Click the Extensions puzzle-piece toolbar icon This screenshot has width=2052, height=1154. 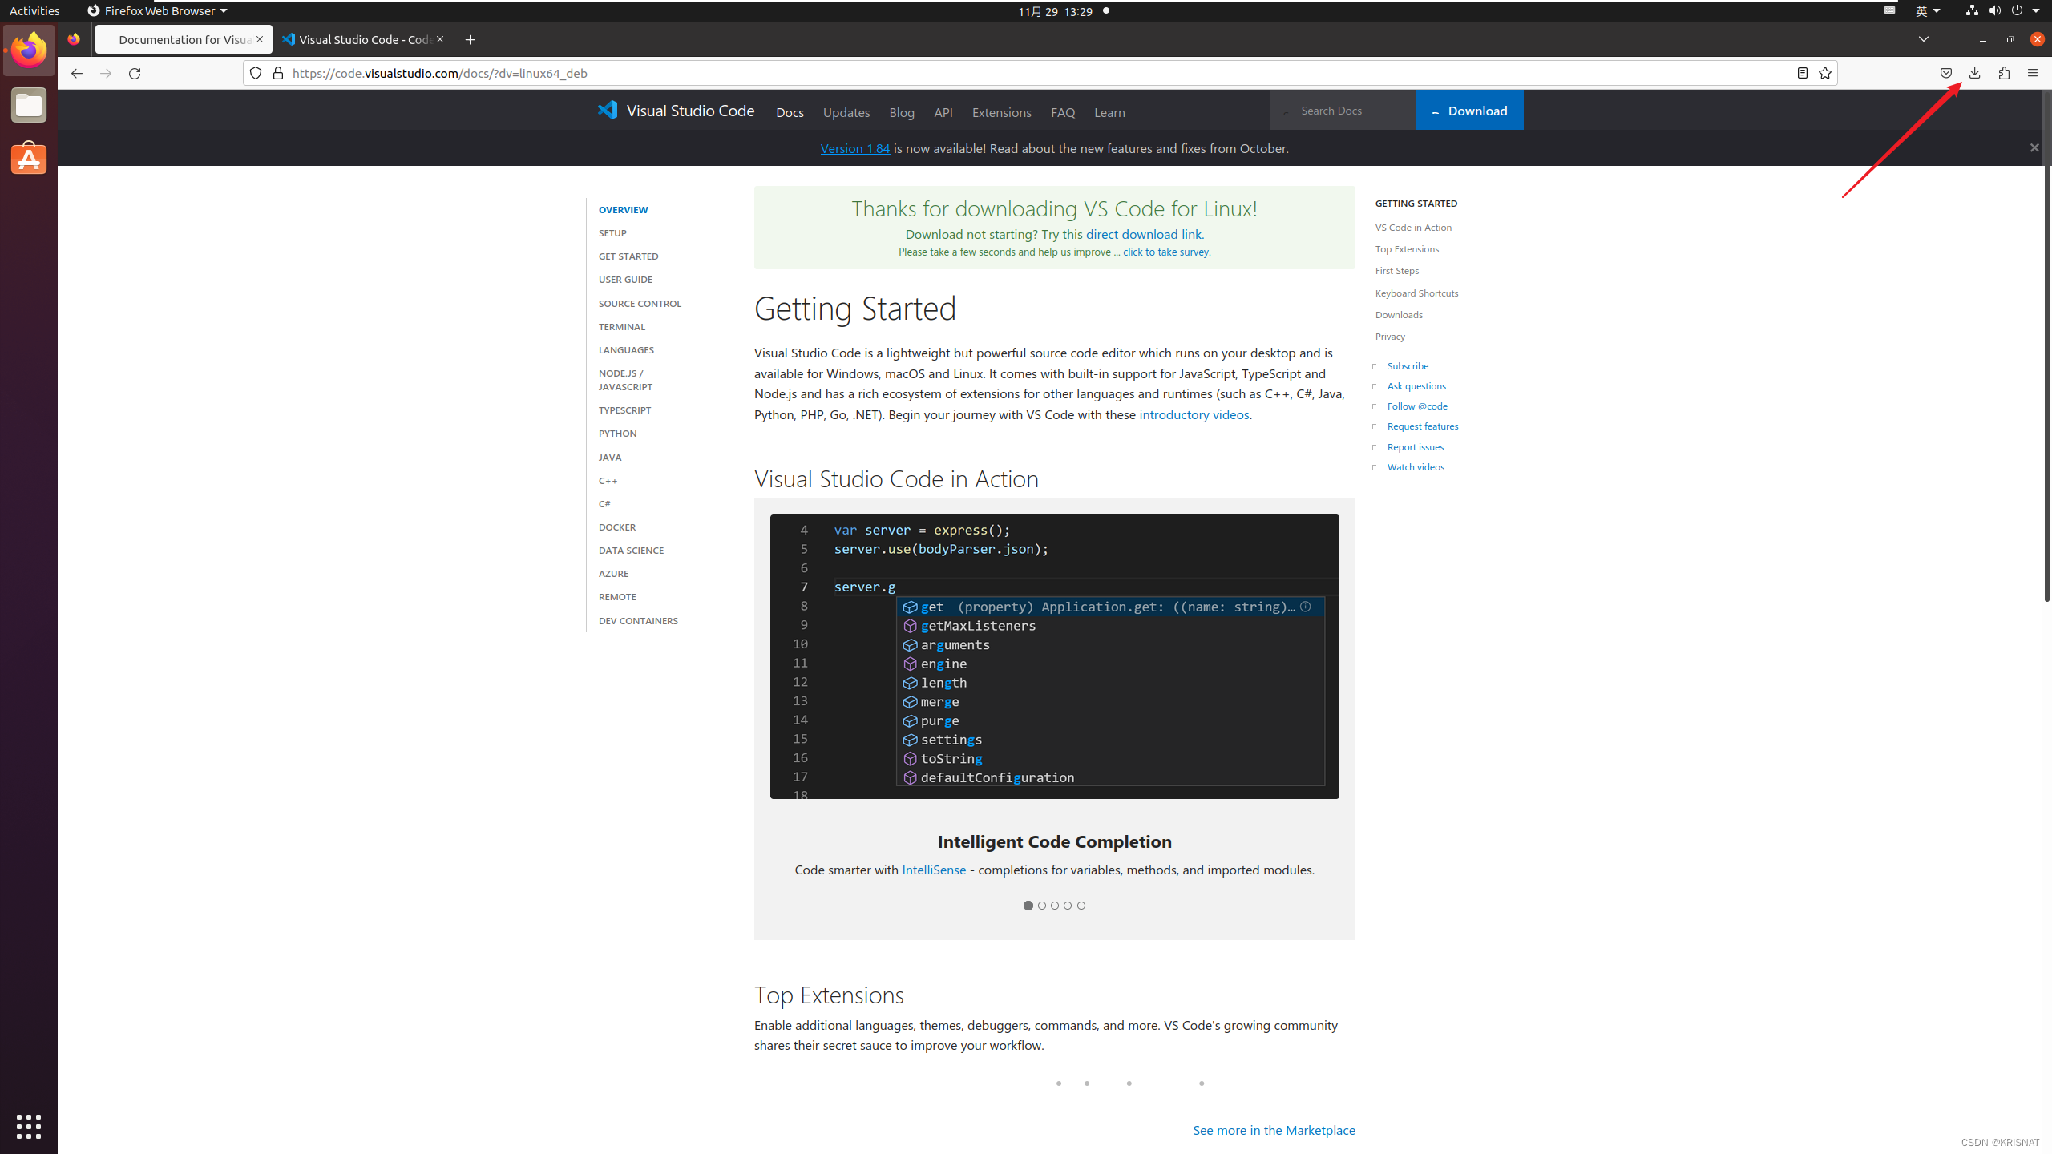point(2004,73)
